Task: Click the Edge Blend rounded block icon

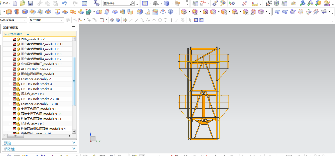Action: point(140,12)
